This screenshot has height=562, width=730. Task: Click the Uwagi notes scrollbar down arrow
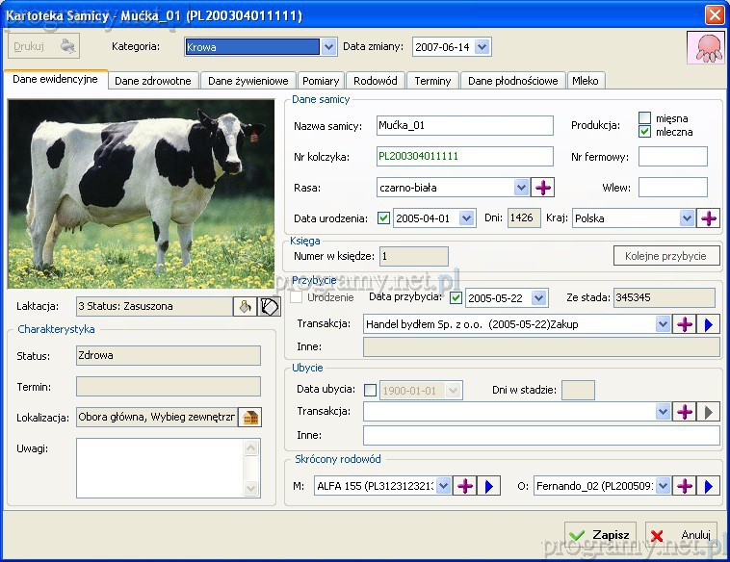tap(253, 490)
